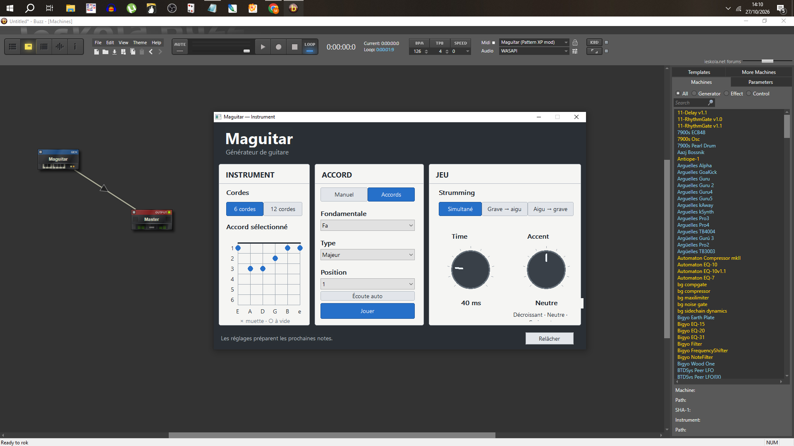Open the Position dropdown
The image size is (794, 446).
(367, 284)
